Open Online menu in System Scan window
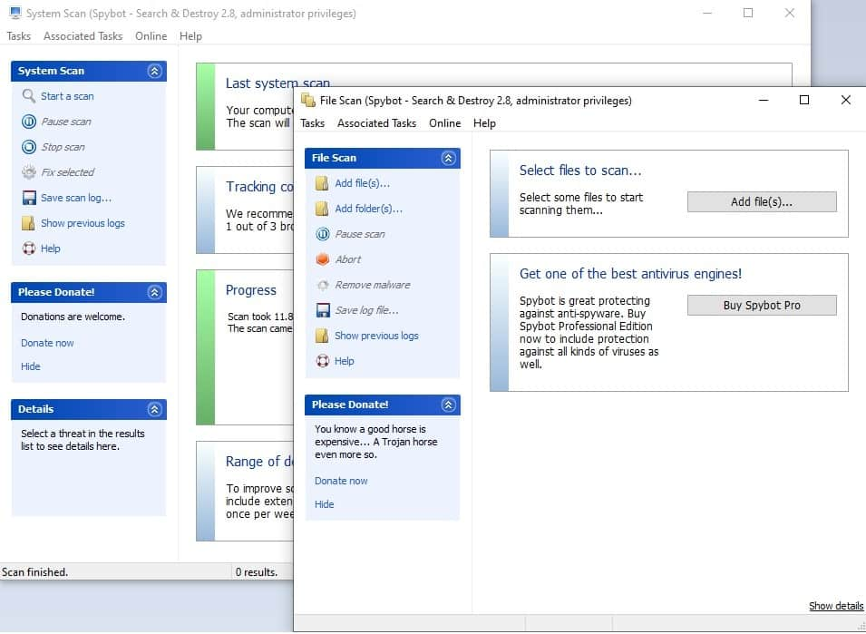 pos(151,36)
